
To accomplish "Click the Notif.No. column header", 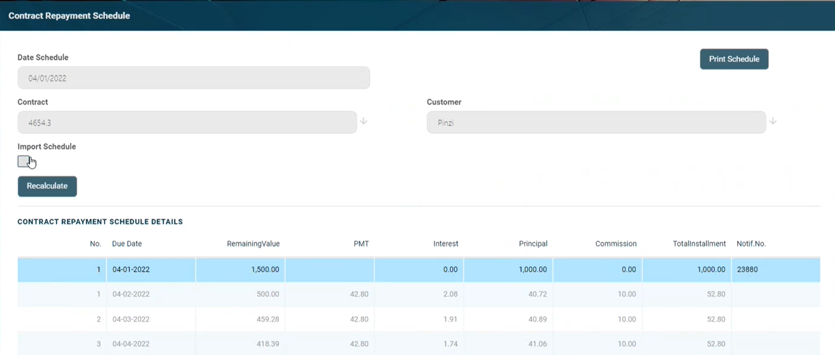I will click(x=751, y=244).
